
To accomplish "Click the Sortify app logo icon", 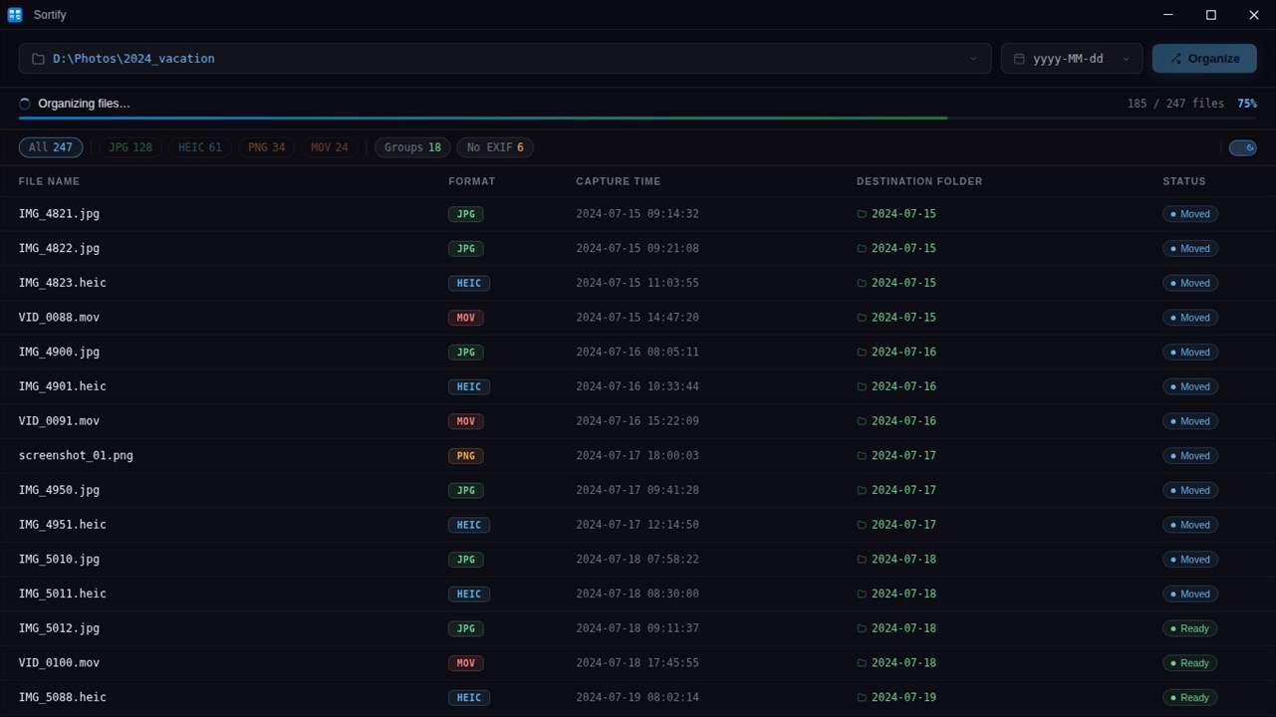I will point(15,15).
